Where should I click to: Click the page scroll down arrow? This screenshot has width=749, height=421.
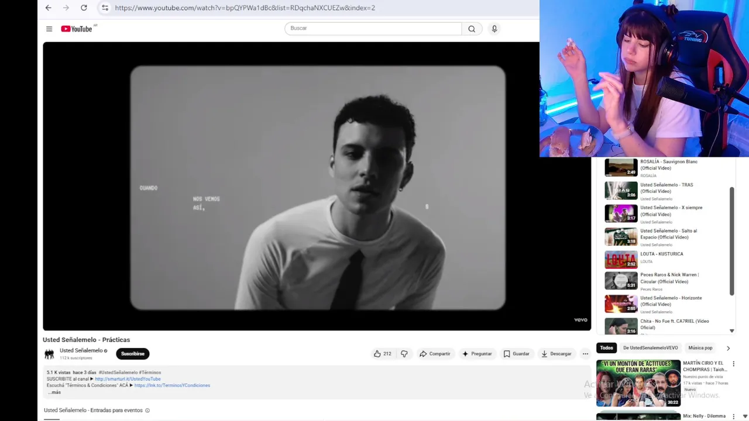point(745,416)
